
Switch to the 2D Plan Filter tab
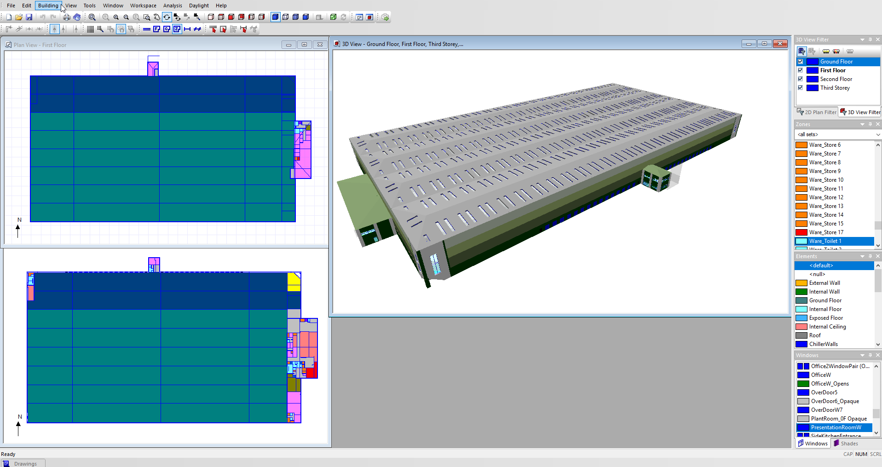(x=817, y=112)
